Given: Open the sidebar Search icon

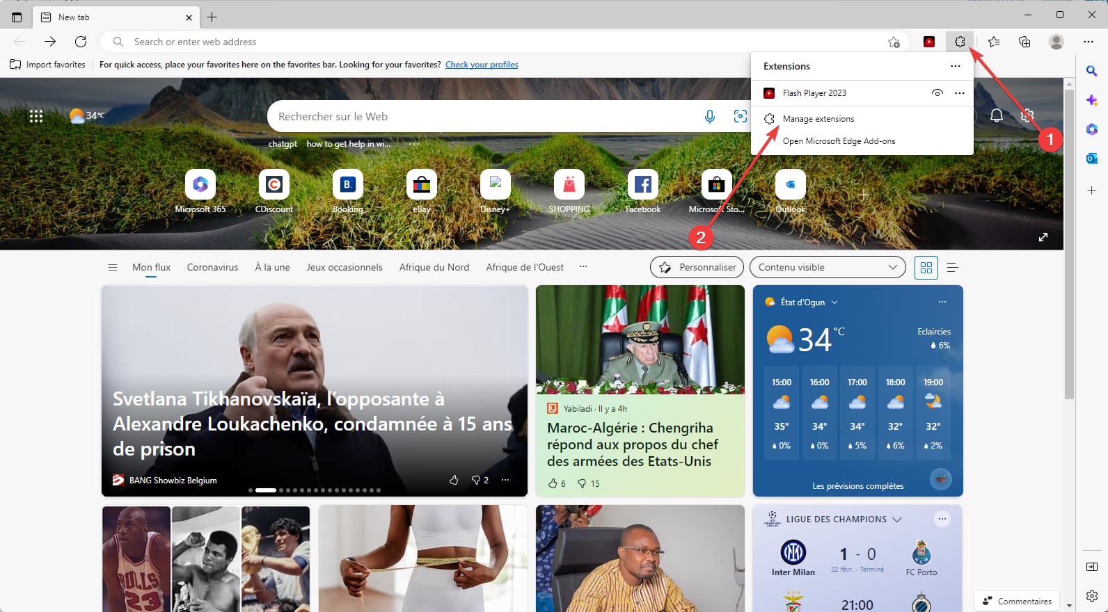Looking at the screenshot, I should pos(1092,71).
